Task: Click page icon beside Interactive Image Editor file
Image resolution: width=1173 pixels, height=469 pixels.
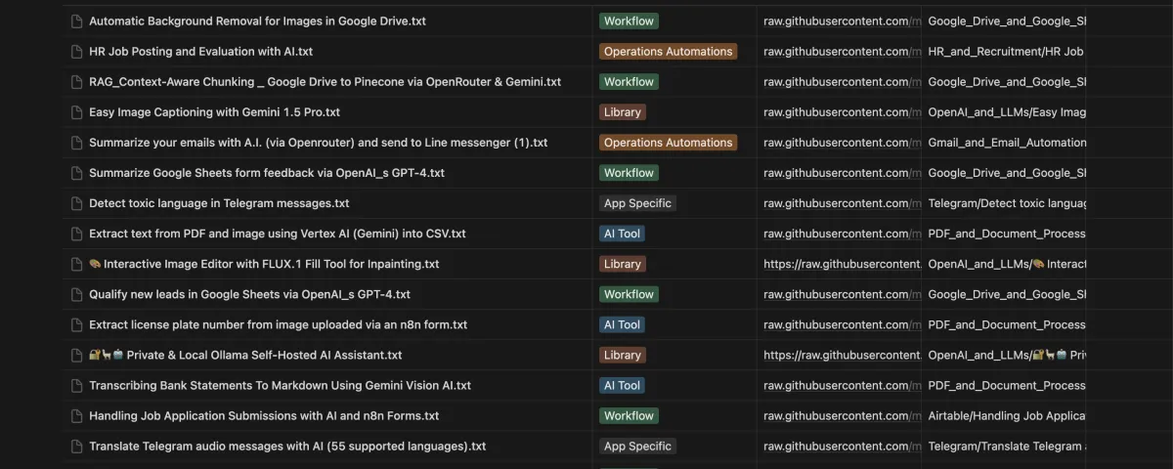Action: coord(75,264)
